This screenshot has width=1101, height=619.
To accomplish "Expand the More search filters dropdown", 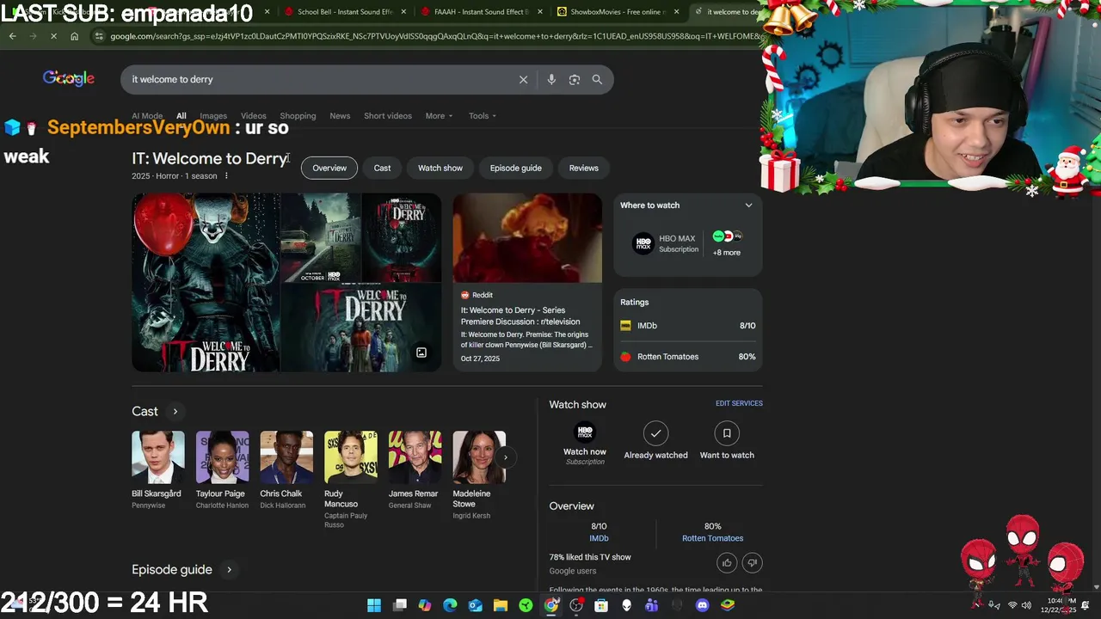I will (439, 116).
